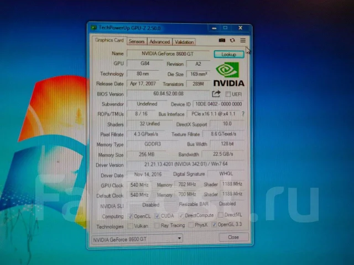This screenshot has width=354, height=265.
Task: Click the ROPs/TMUs value 8 / 16
Action: click(x=142, y=114)
